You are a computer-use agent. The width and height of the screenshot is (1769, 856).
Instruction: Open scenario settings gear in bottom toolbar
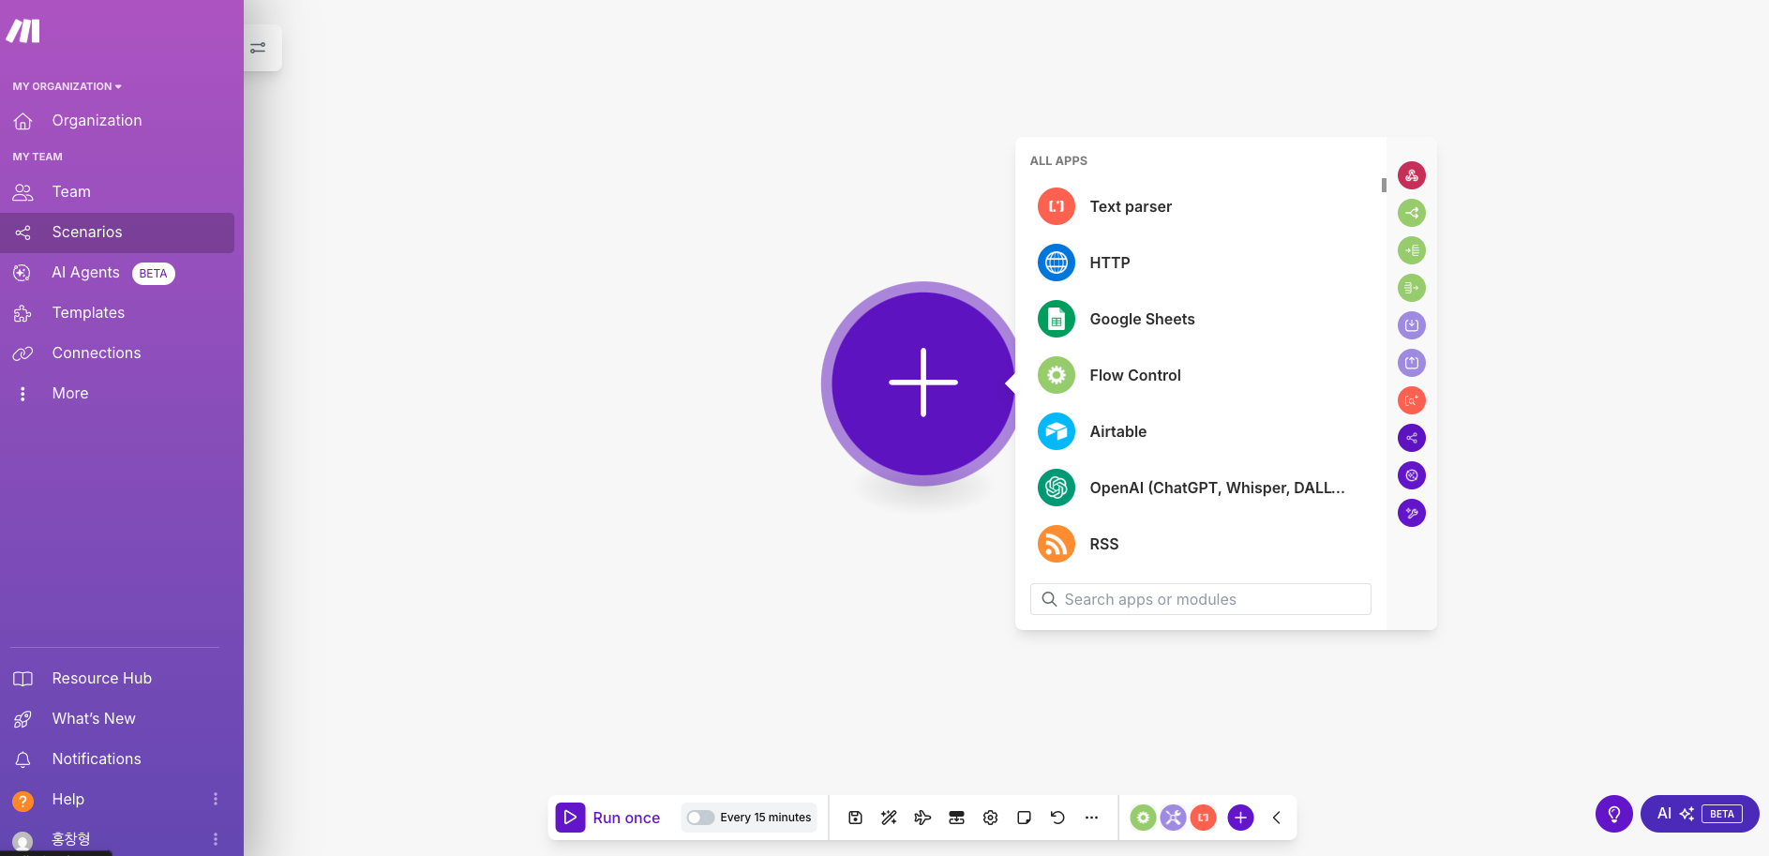[x=991, y=818]
